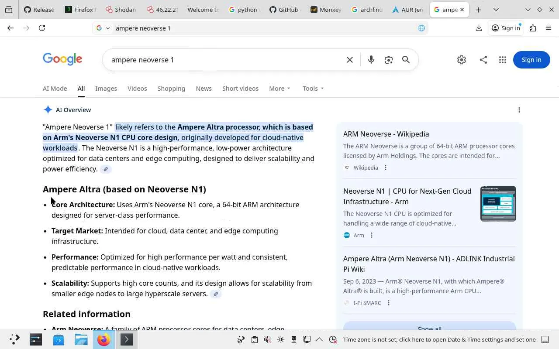Open the Firefox downloads panel

[x=479, y=28]
